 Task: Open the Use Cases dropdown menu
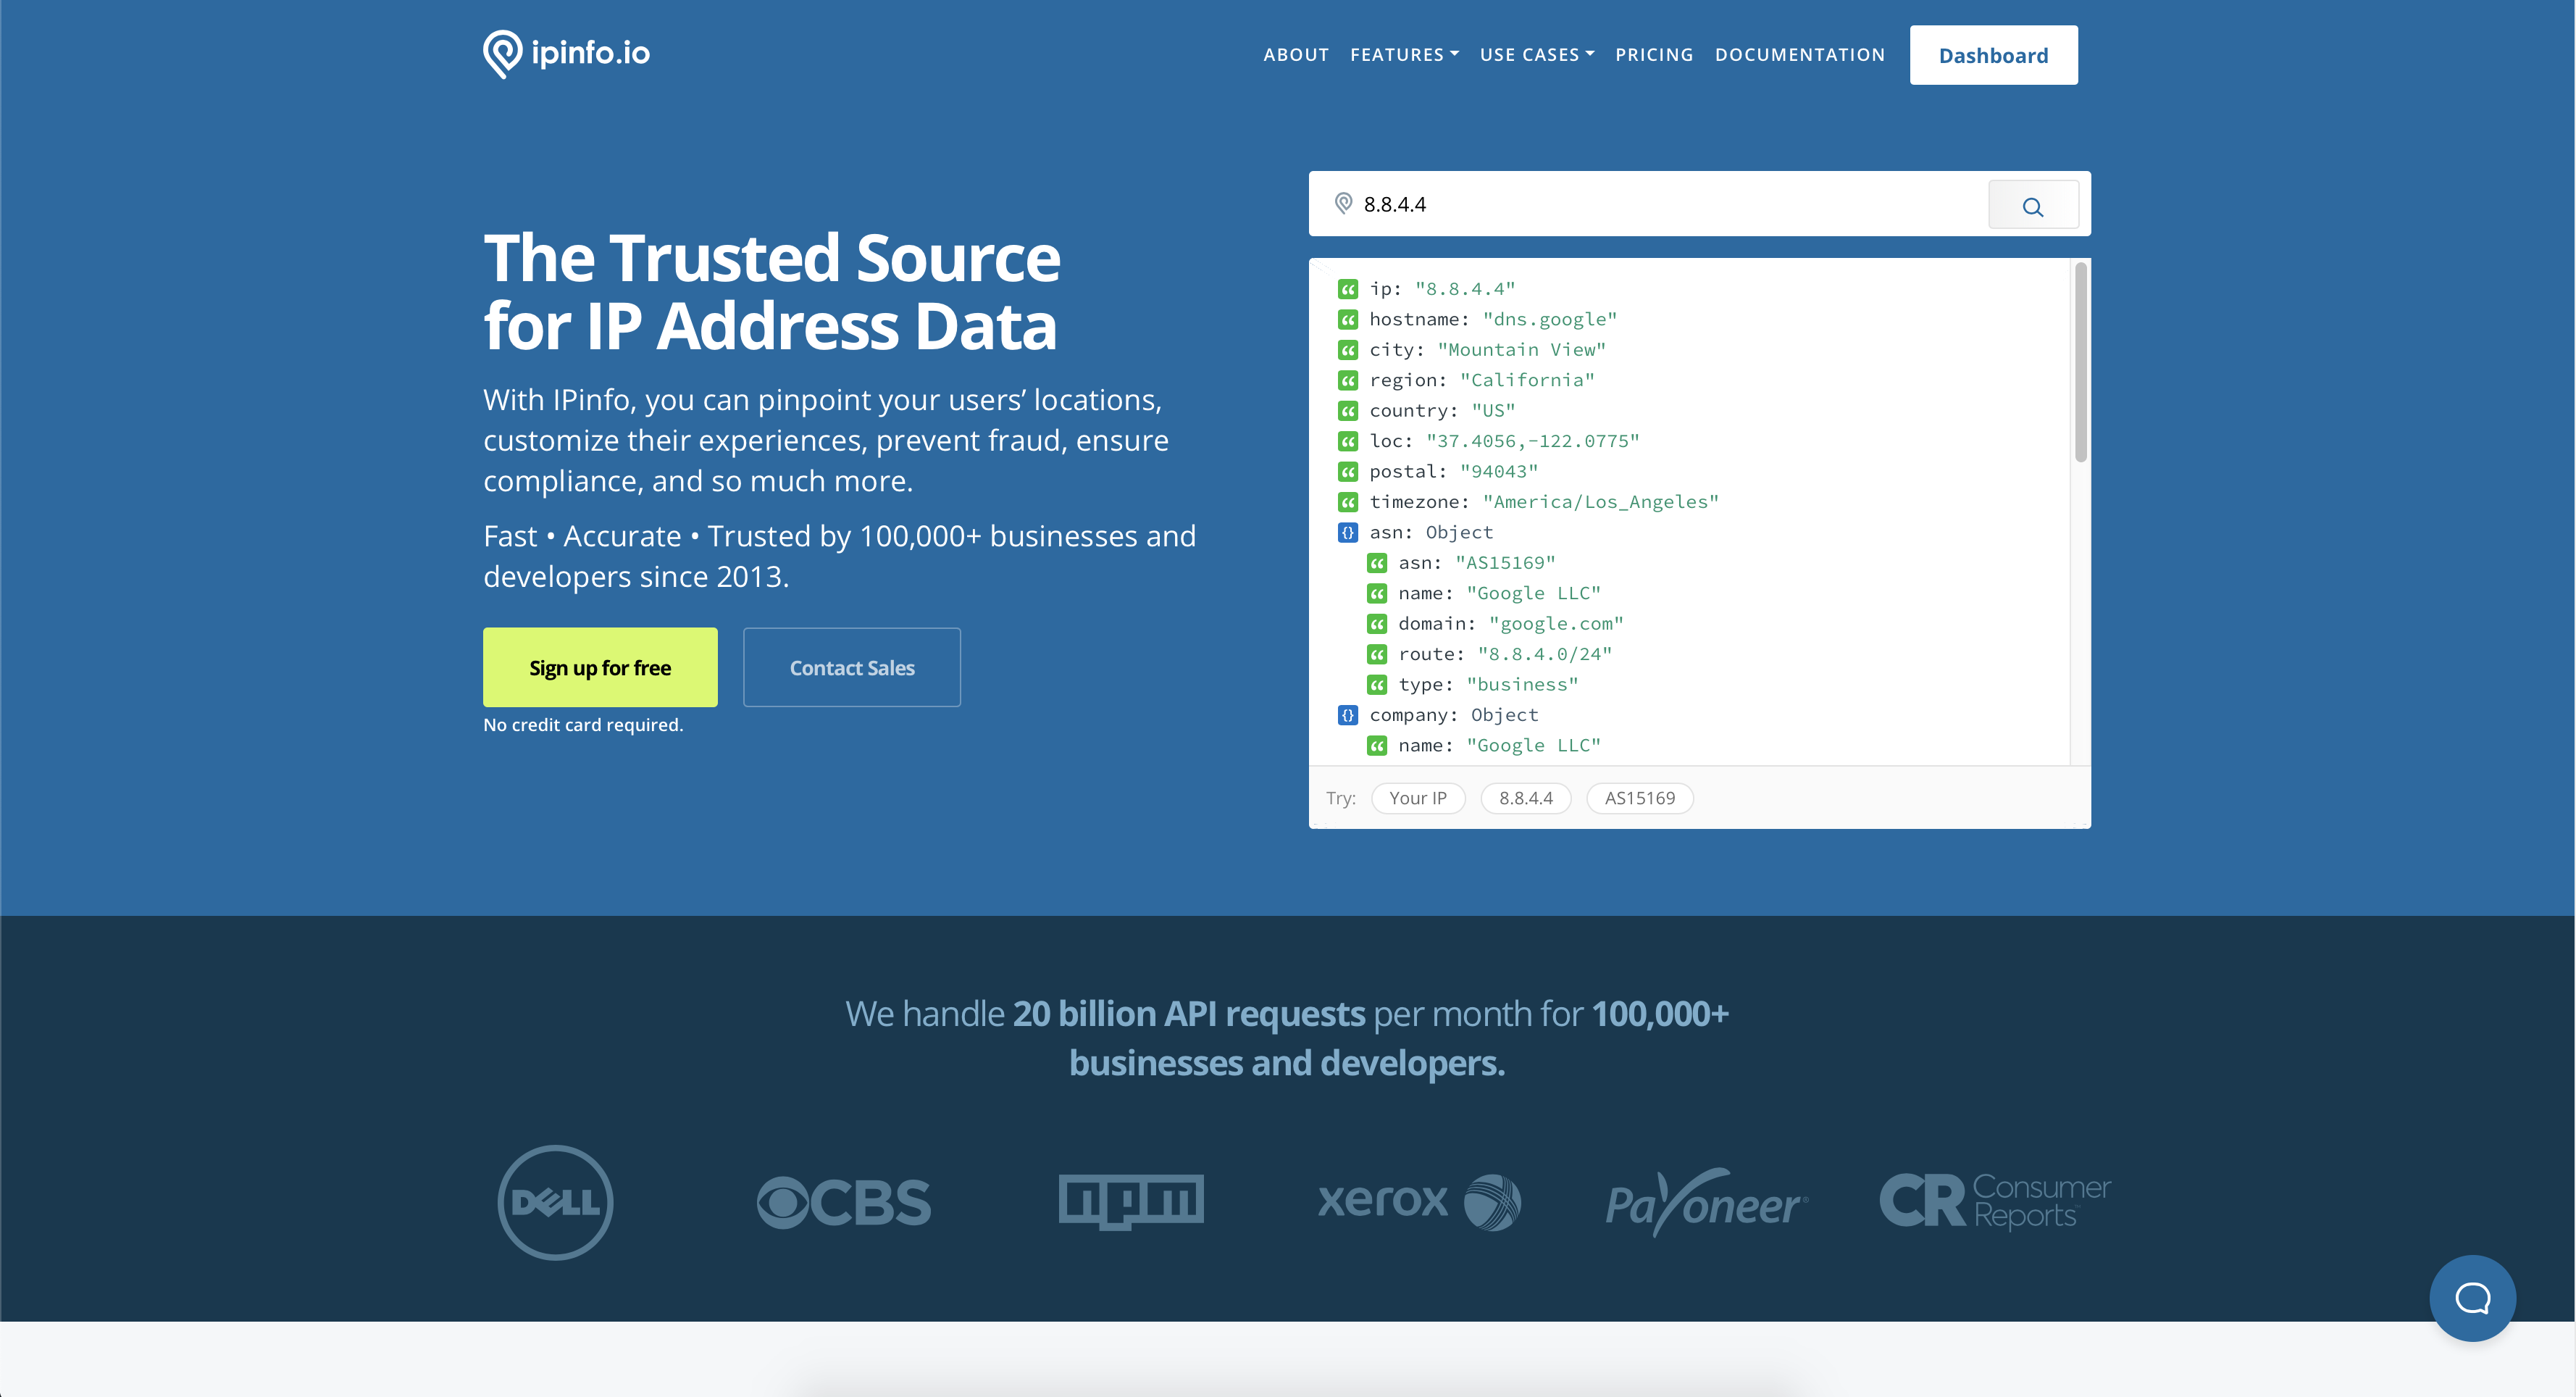point(1537,55)
